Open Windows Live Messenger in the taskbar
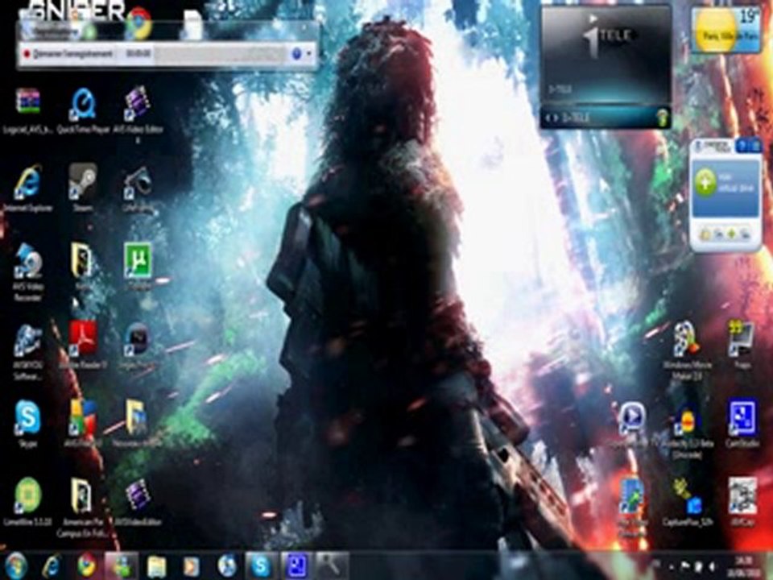773x580 pixels. pyautogui.click(x=122, y=565)
